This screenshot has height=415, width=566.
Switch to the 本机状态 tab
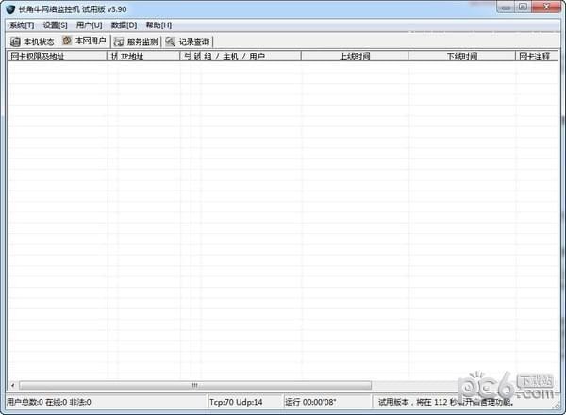click(32, 41)
